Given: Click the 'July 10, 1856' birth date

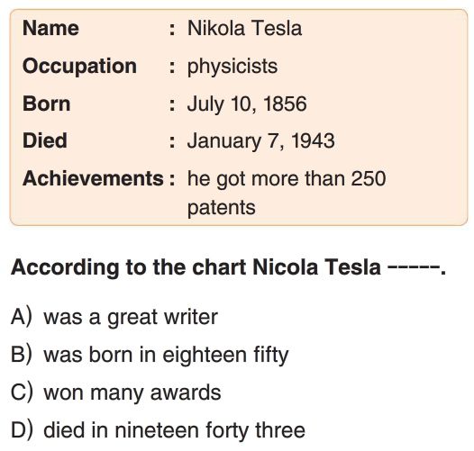Looking at the screenshot, I should [x=247, y=104].
